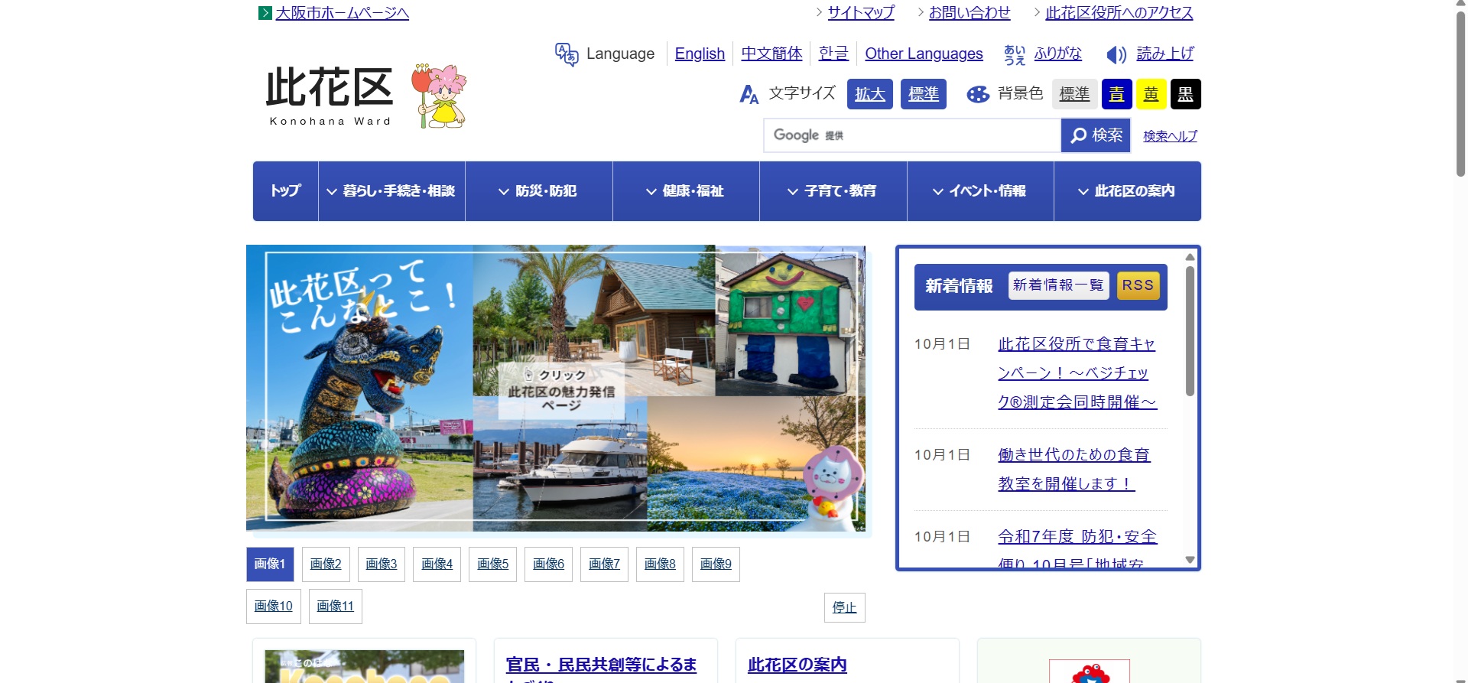
Task: Open news 令和7年度 防犯・安全
Action: point(1077,537)
